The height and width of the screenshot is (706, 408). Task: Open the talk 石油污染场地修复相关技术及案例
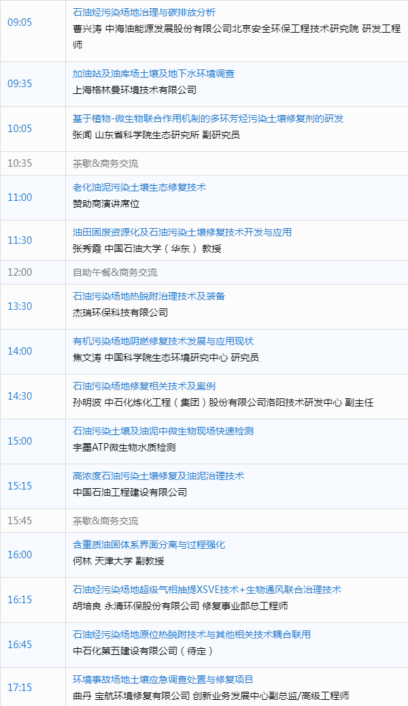click(x=144, y=386)
